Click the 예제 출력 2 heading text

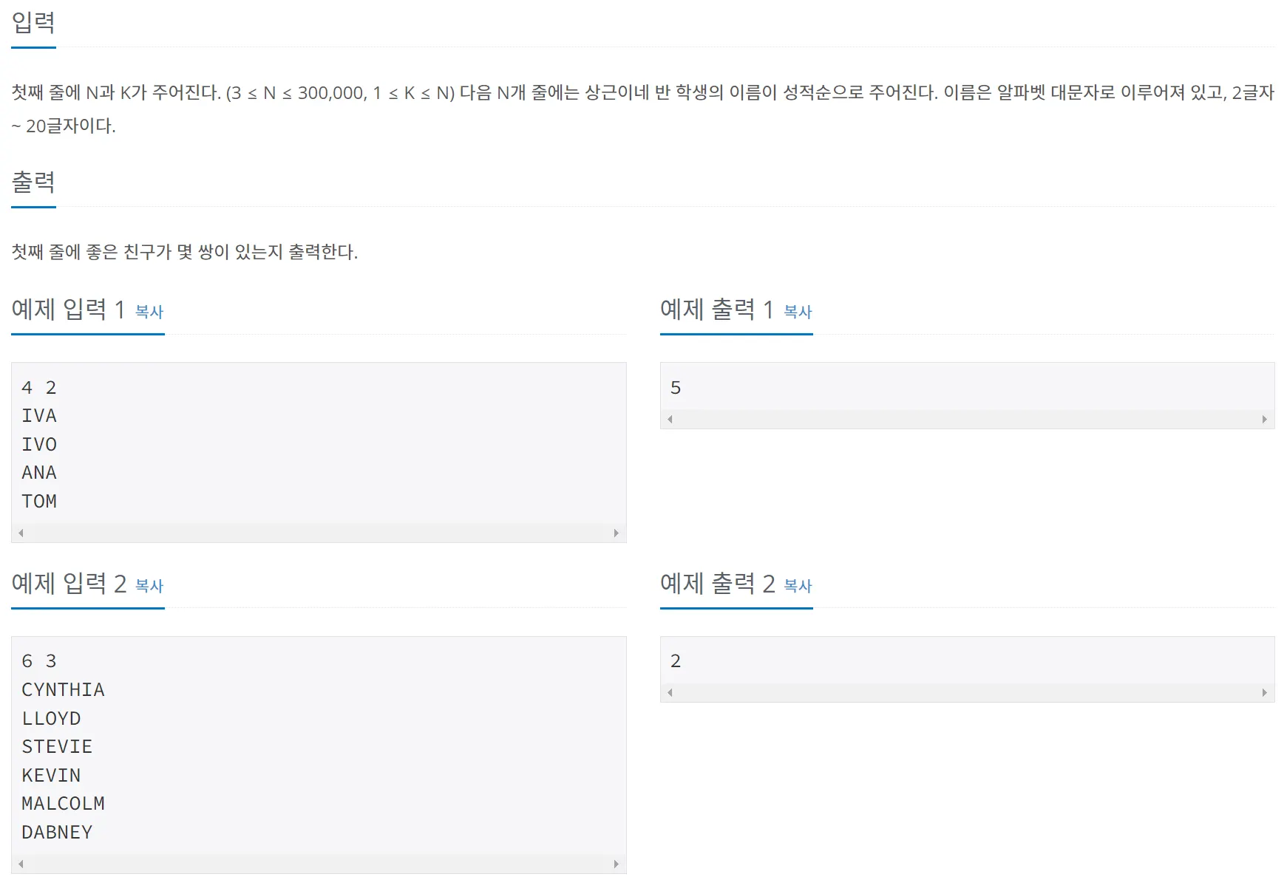[x=717, y=583]
